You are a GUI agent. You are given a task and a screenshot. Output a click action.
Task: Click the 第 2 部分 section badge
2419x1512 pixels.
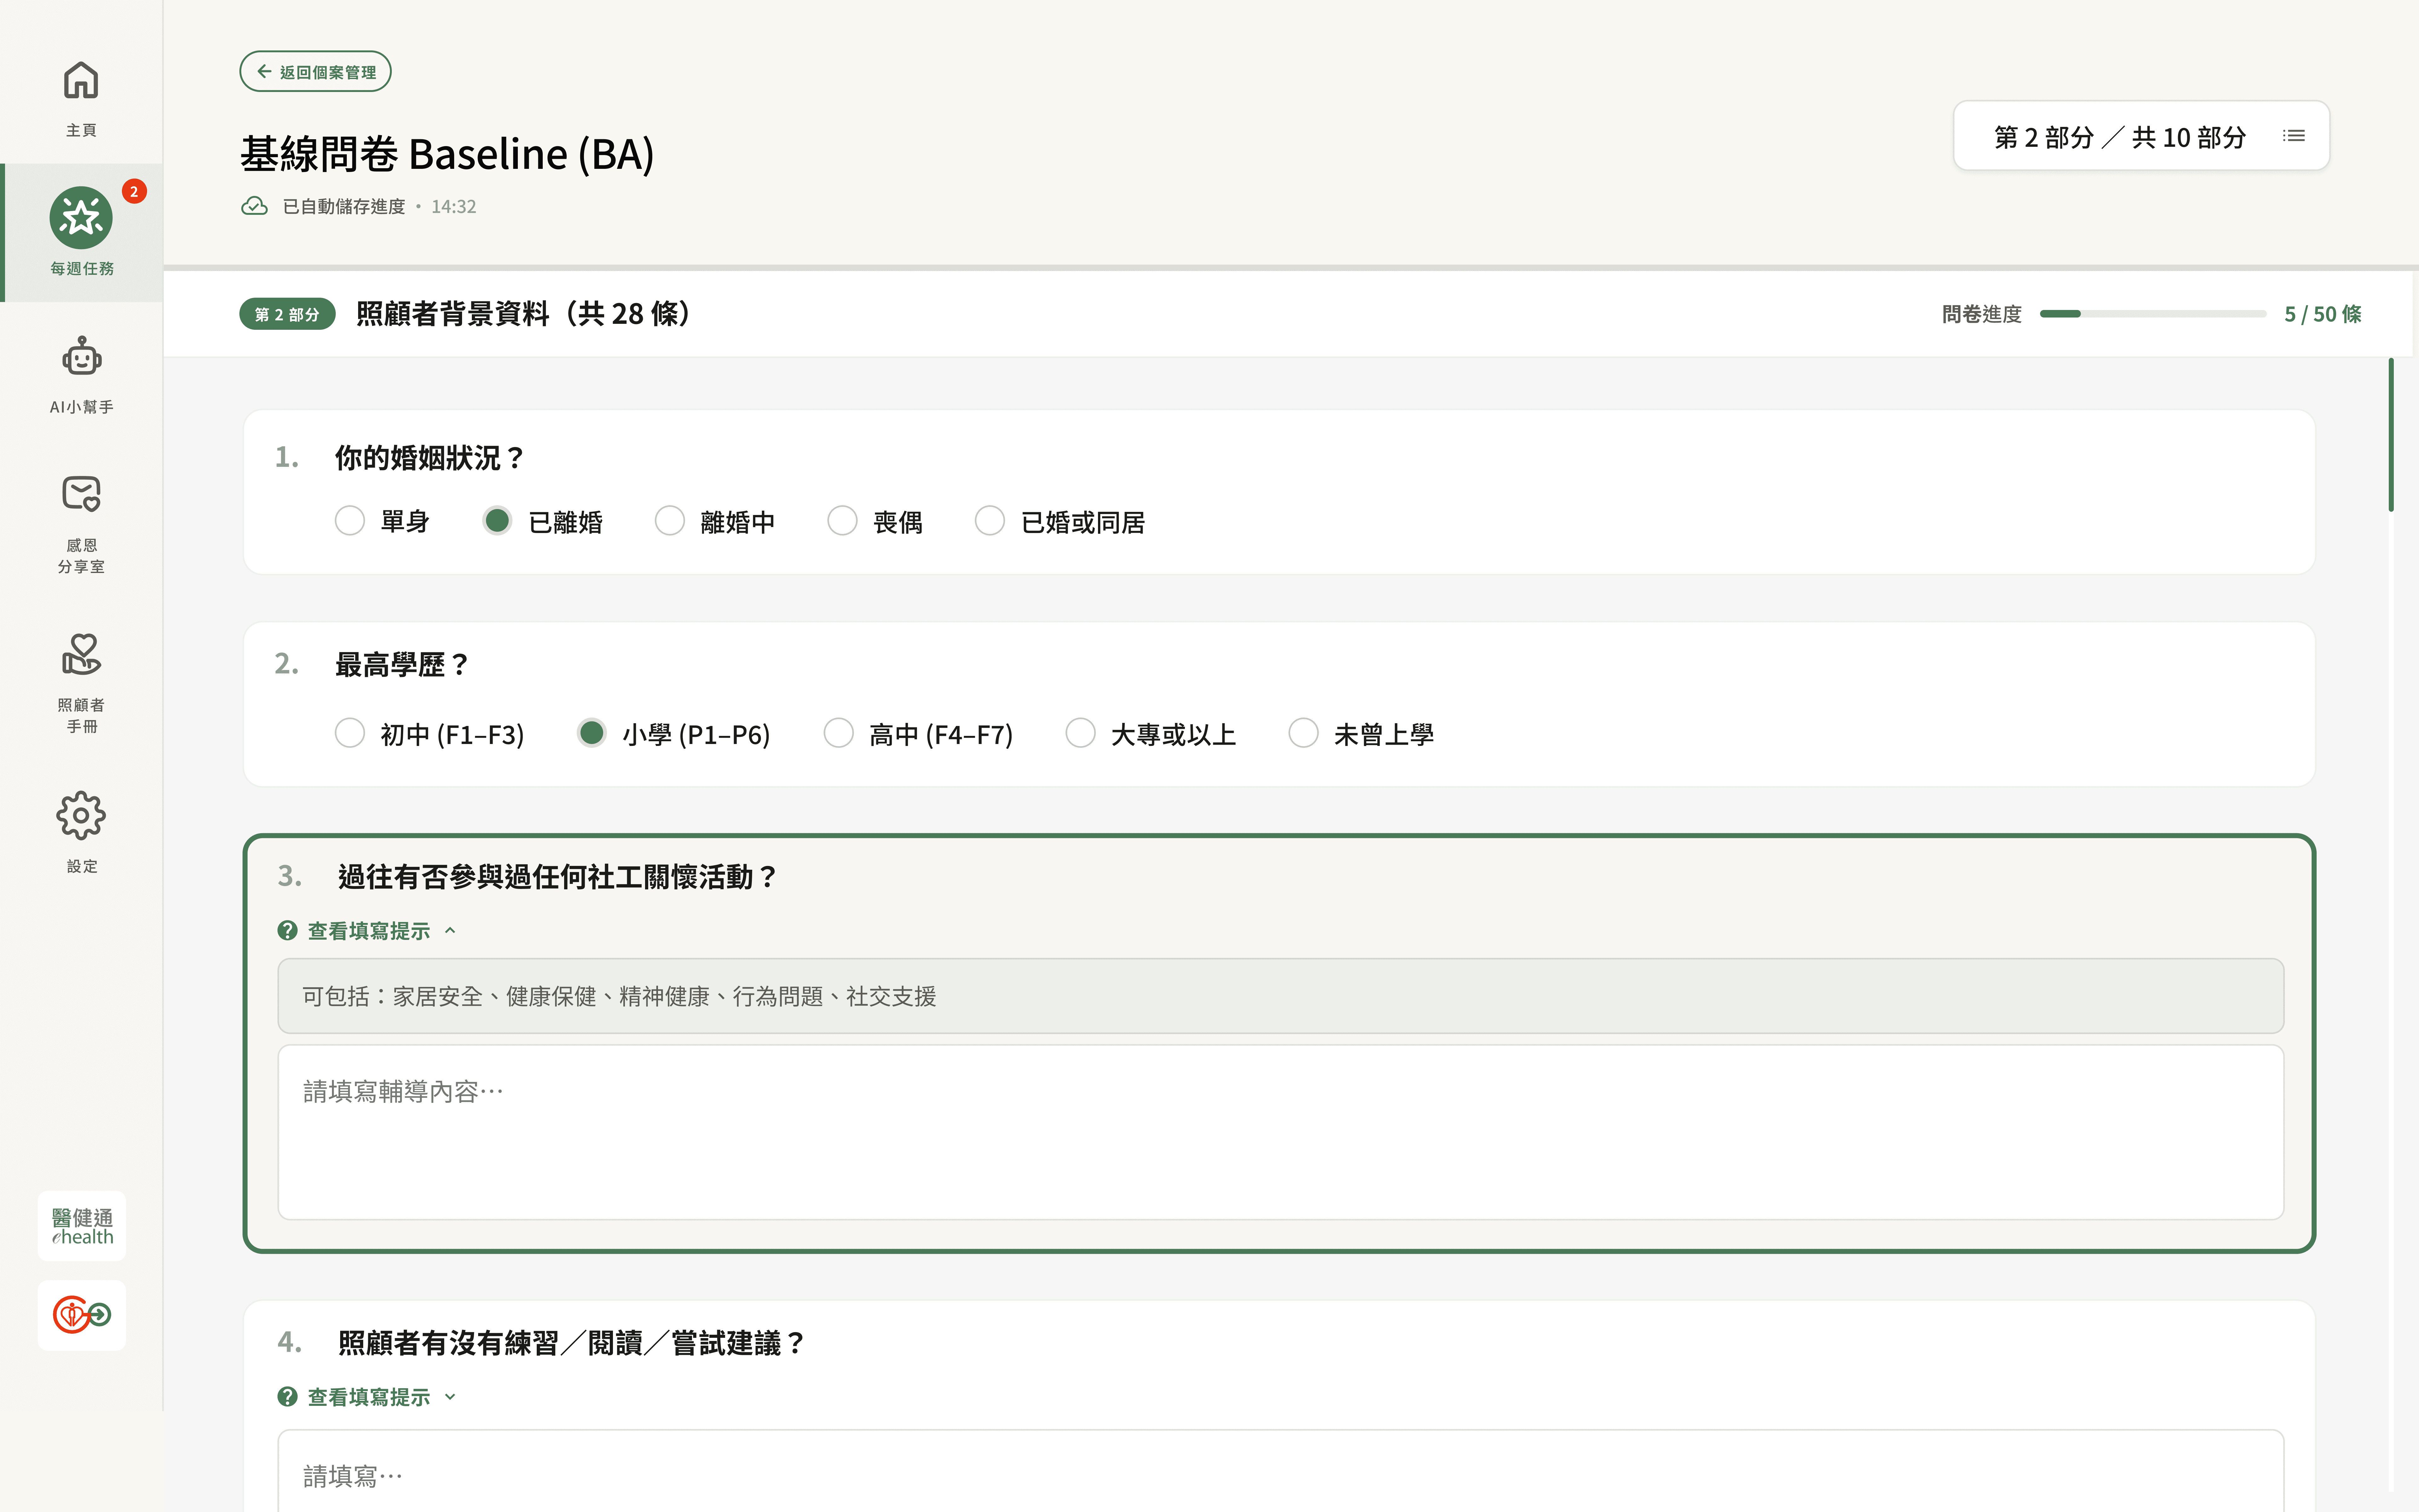pos(287,314)
